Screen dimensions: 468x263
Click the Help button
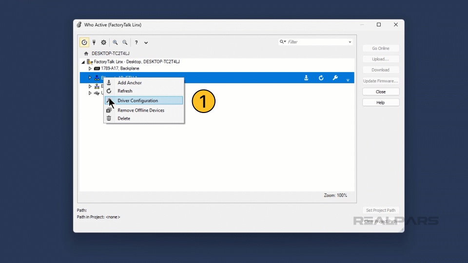point(381,103)
